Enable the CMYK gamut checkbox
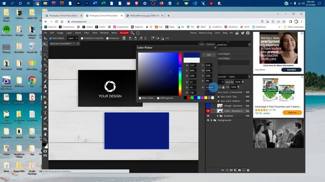This screenshot has height=182, width=325. click(158, 98)
